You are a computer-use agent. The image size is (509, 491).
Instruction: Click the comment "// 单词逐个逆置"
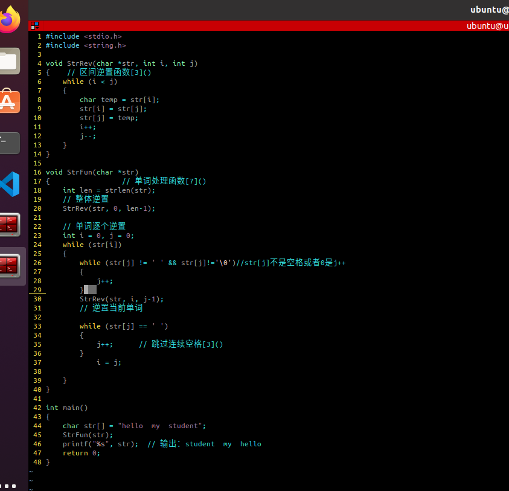coord(94,226)
